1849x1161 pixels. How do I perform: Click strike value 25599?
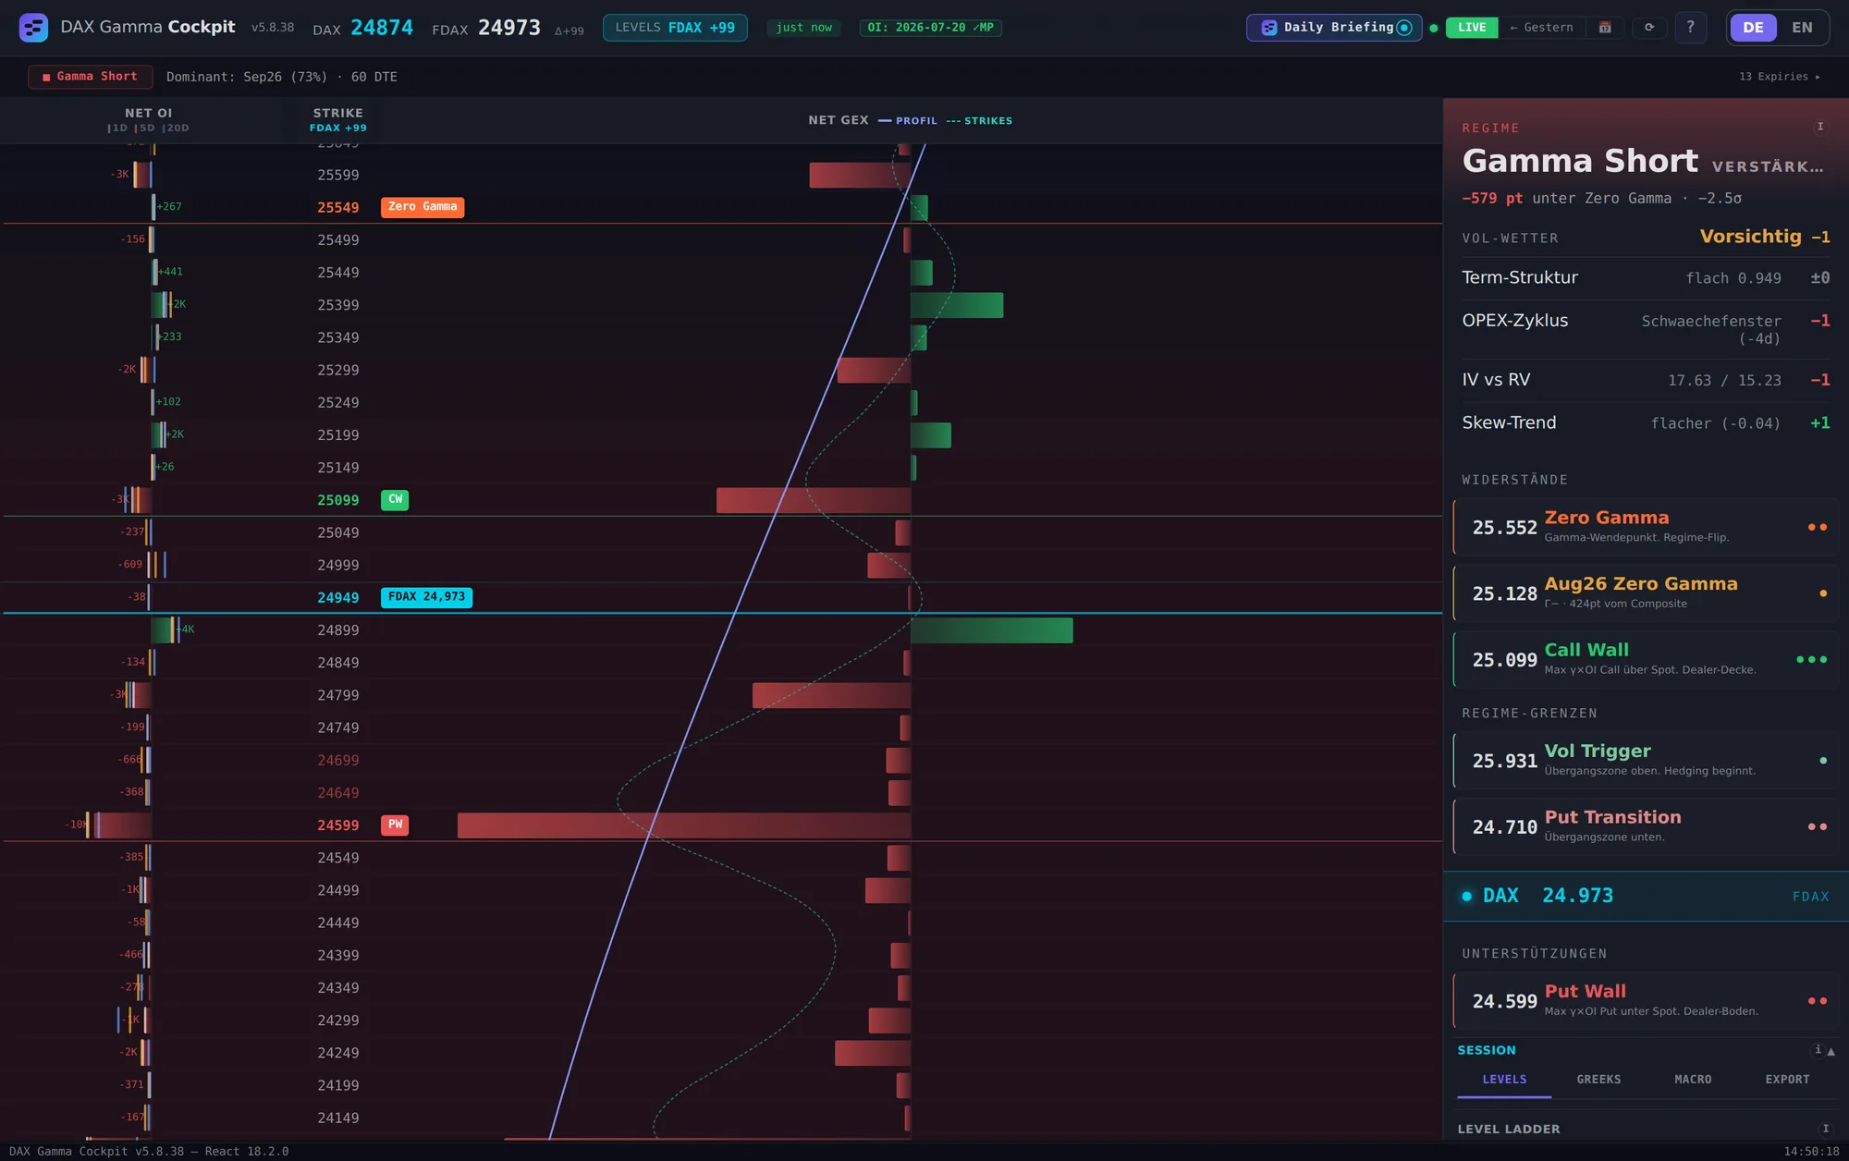[338, 175]
